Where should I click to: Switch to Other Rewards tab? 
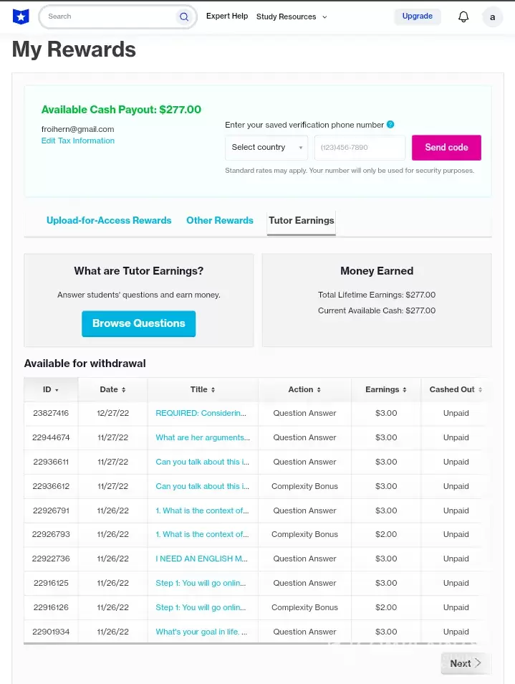220,220
